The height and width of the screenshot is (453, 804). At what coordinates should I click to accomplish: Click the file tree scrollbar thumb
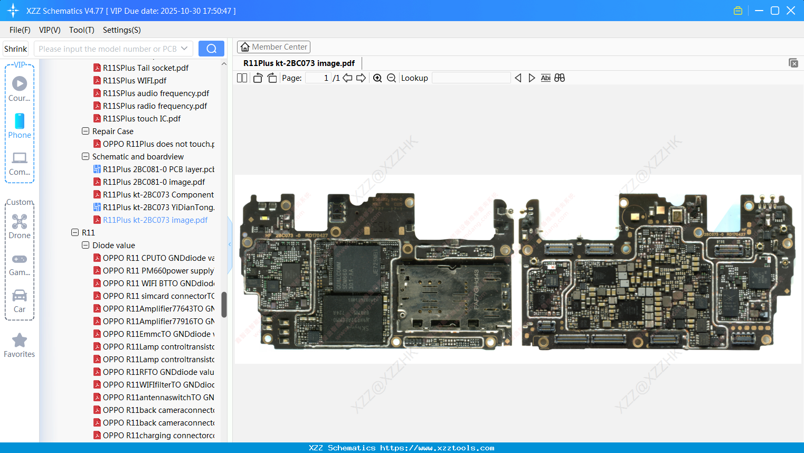(224, 305)
